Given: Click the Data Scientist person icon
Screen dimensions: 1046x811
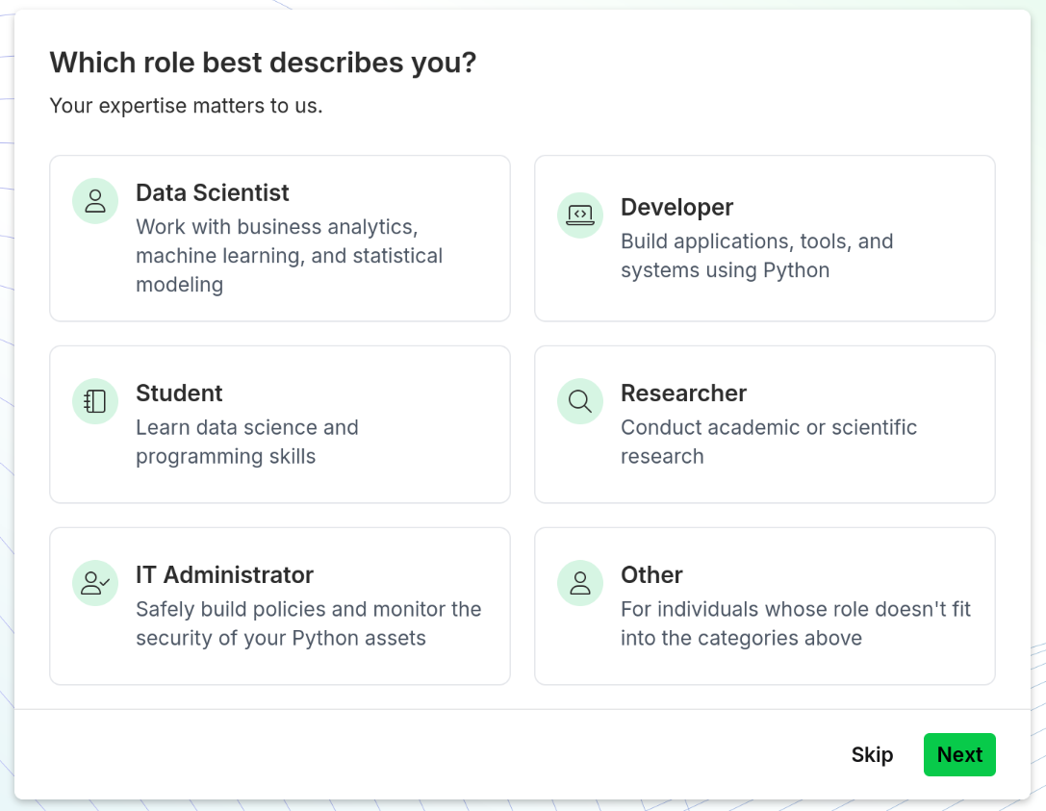Looking at the screenshot, I should click(x=95, y=201).
